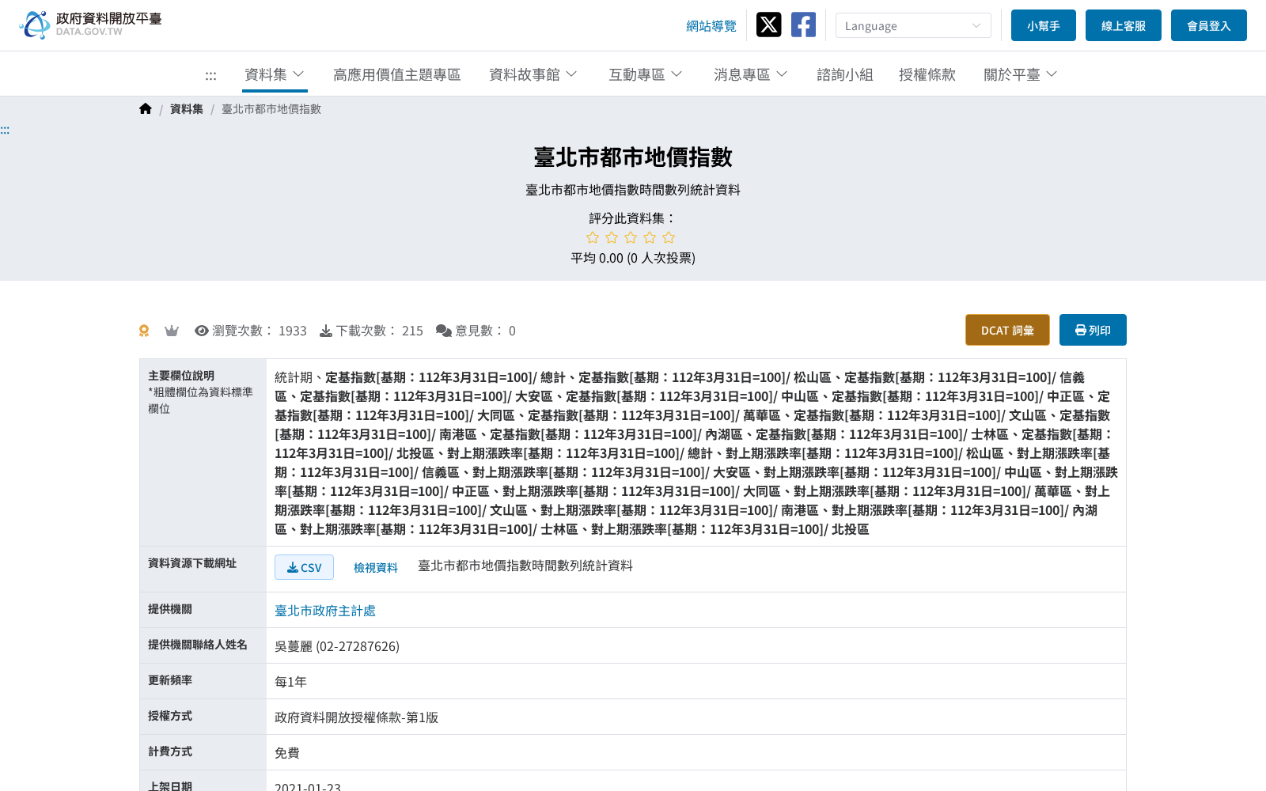1266x791 pixels.
Task: Click the 政府資料開放授權條款-第1版 value
Action: [x=356, y=717]
